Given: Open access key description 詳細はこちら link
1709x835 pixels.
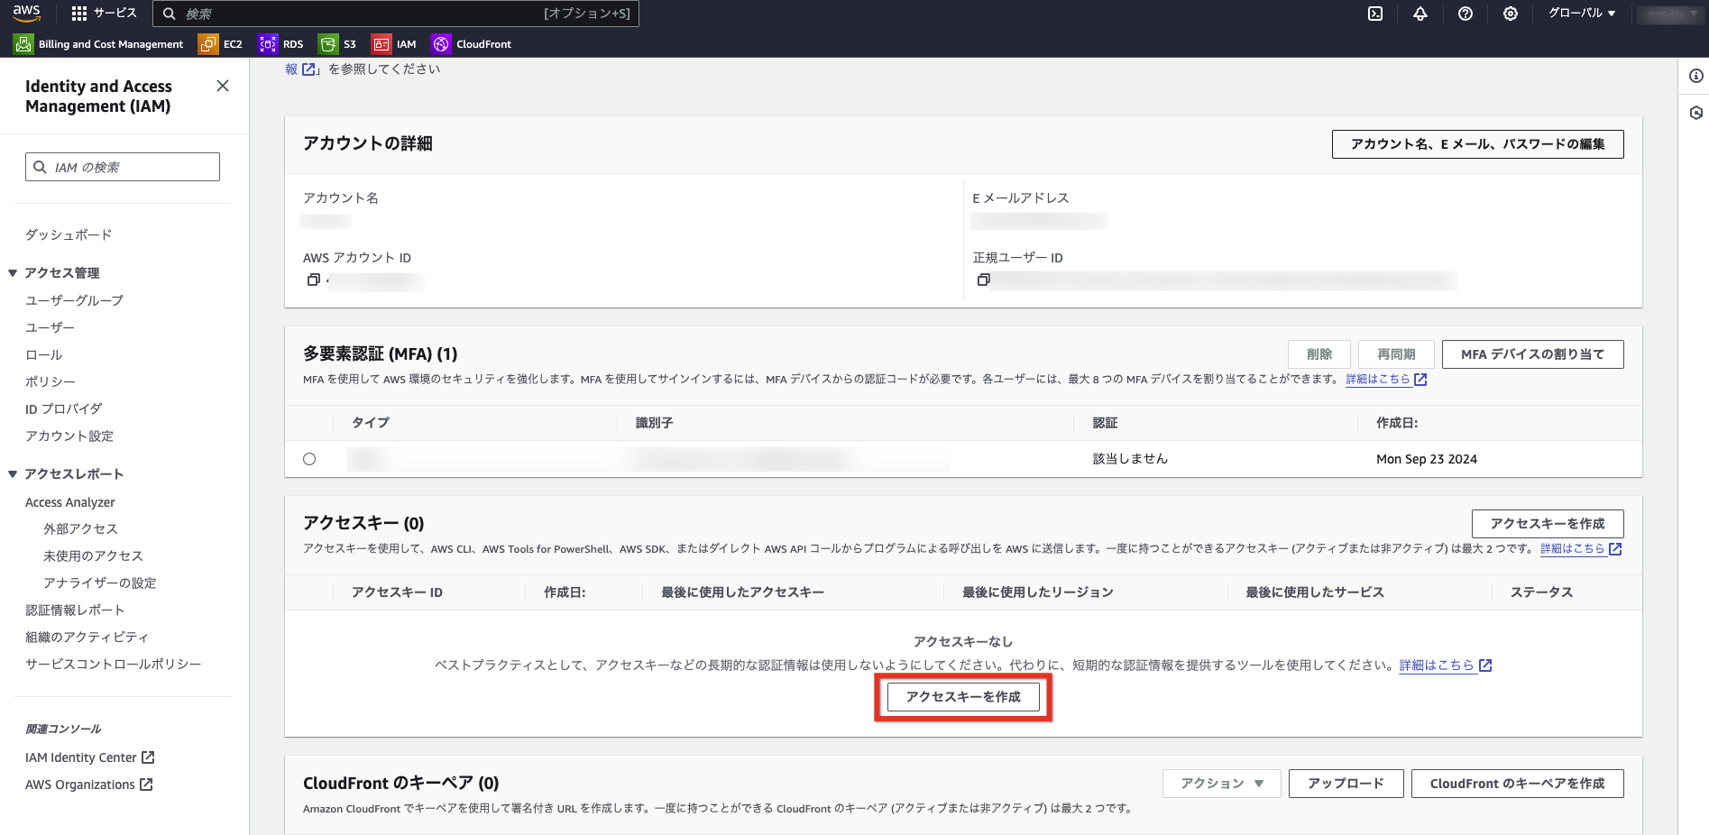Looking at the screenshot, I should click(1581, 548).
